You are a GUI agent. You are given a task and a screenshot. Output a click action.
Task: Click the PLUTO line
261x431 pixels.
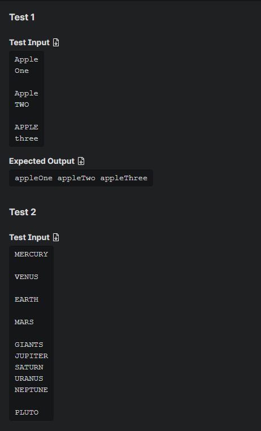27,412
